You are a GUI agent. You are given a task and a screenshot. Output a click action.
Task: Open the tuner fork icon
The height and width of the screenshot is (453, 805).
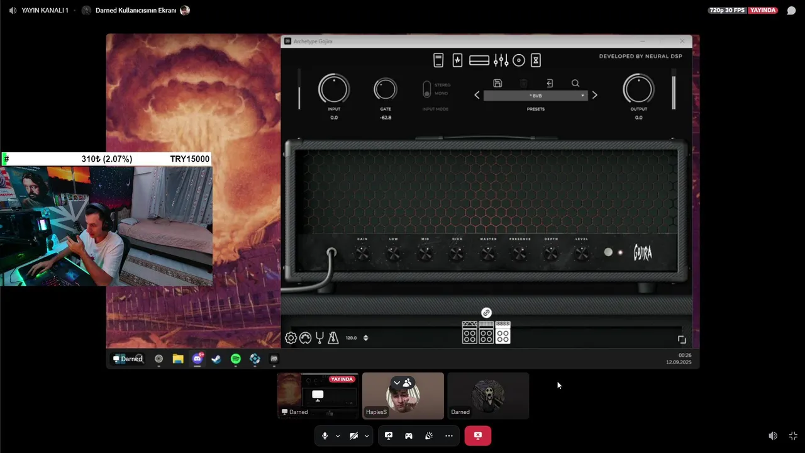coord(319,338)
